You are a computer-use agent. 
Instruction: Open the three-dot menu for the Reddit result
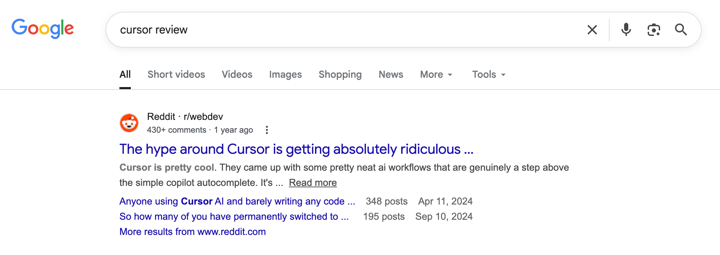tap(267, 130)
